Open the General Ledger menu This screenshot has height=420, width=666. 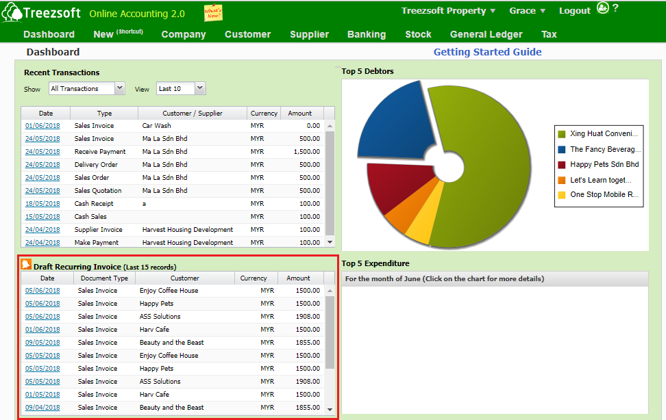click(486, 34)
